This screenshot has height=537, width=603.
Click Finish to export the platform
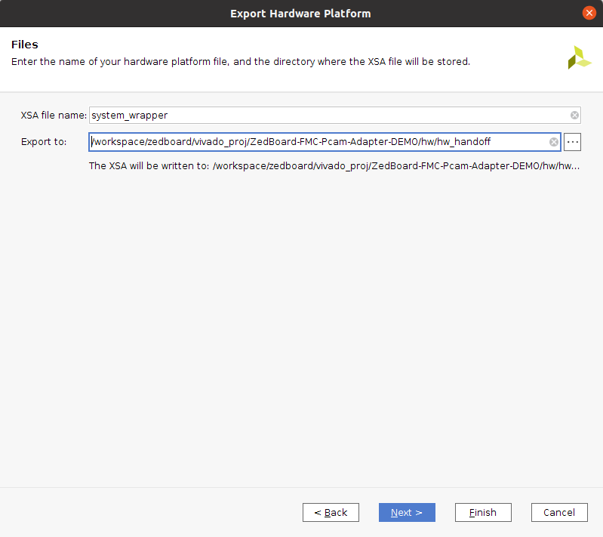click(x=483, y=512)
